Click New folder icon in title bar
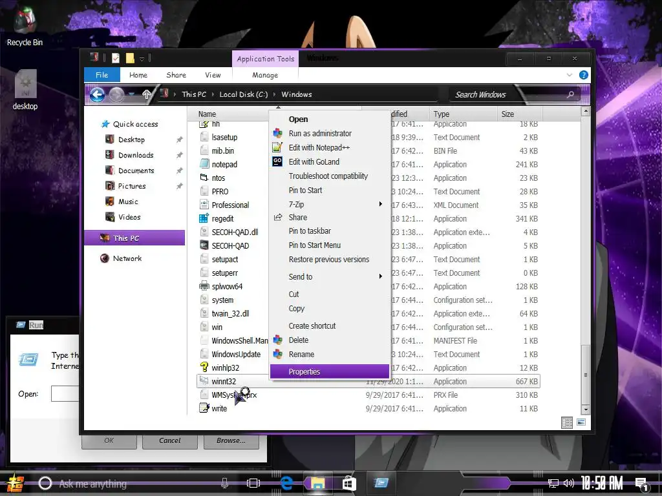This screenshot has height=496, width=662. [129, 58]
